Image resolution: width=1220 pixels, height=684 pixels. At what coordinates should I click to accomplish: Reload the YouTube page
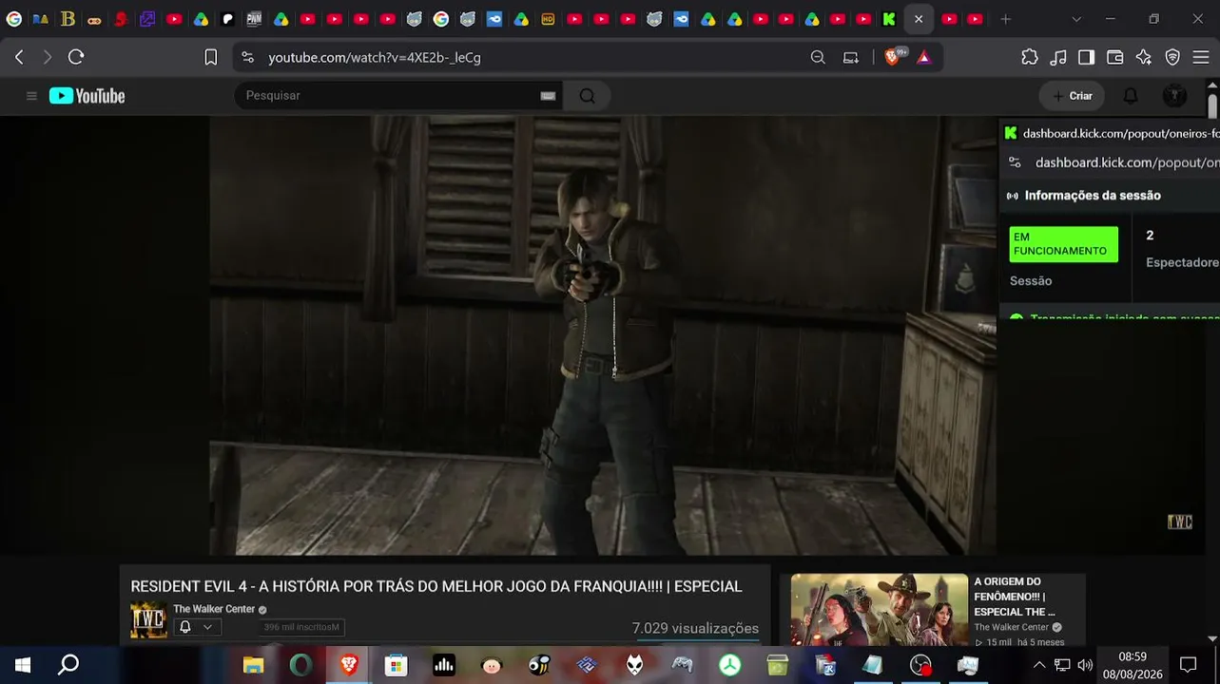point(76,57)
